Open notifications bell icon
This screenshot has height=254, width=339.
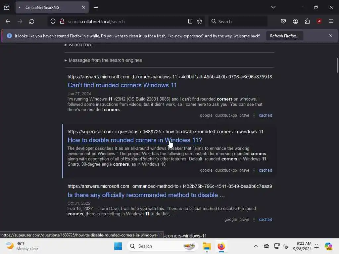[316, 246]
